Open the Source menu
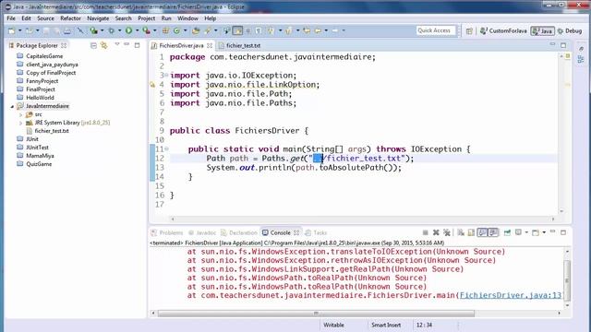Viewport: 591px width, 332px height. pos(45,18)
